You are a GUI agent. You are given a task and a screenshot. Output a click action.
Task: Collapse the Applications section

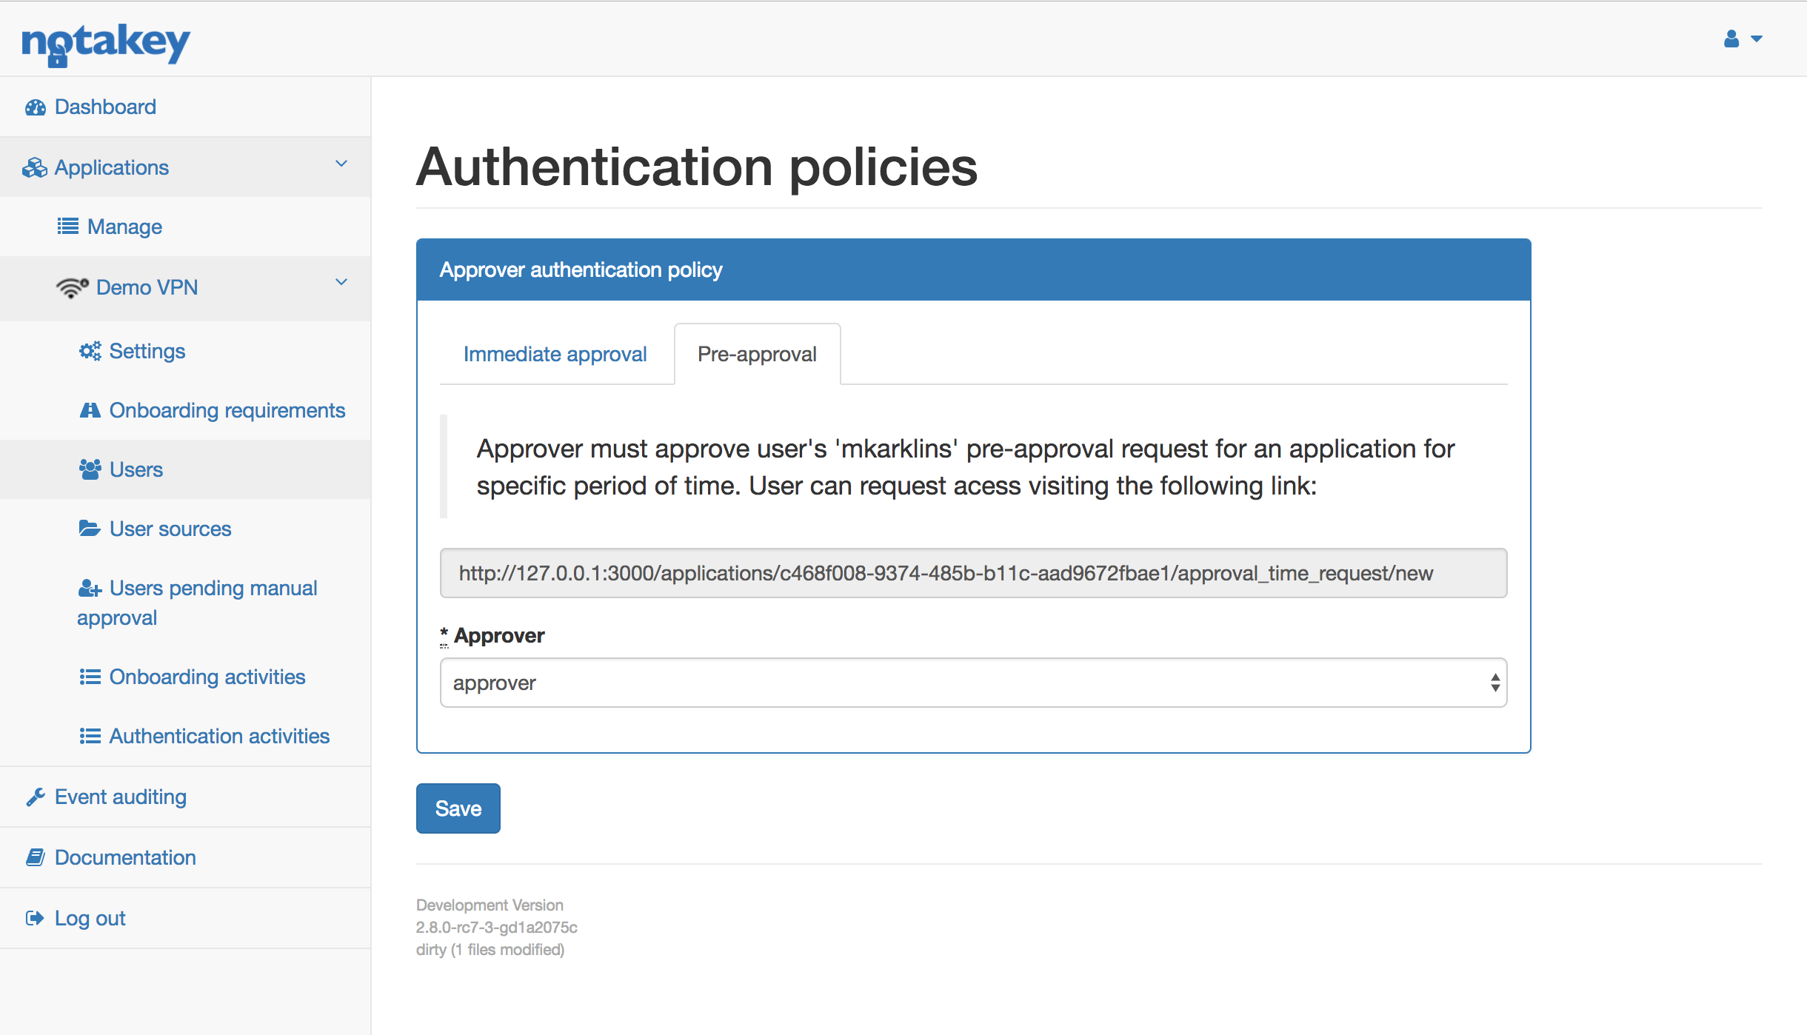pyautogui.click(x=341, y=164)
